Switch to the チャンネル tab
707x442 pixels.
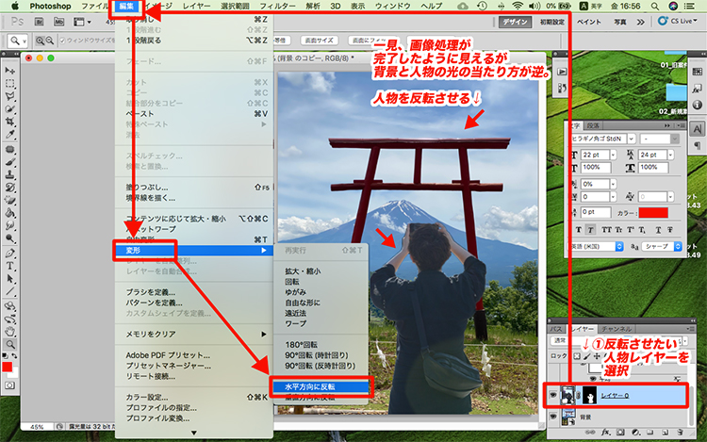click(616, 329)
